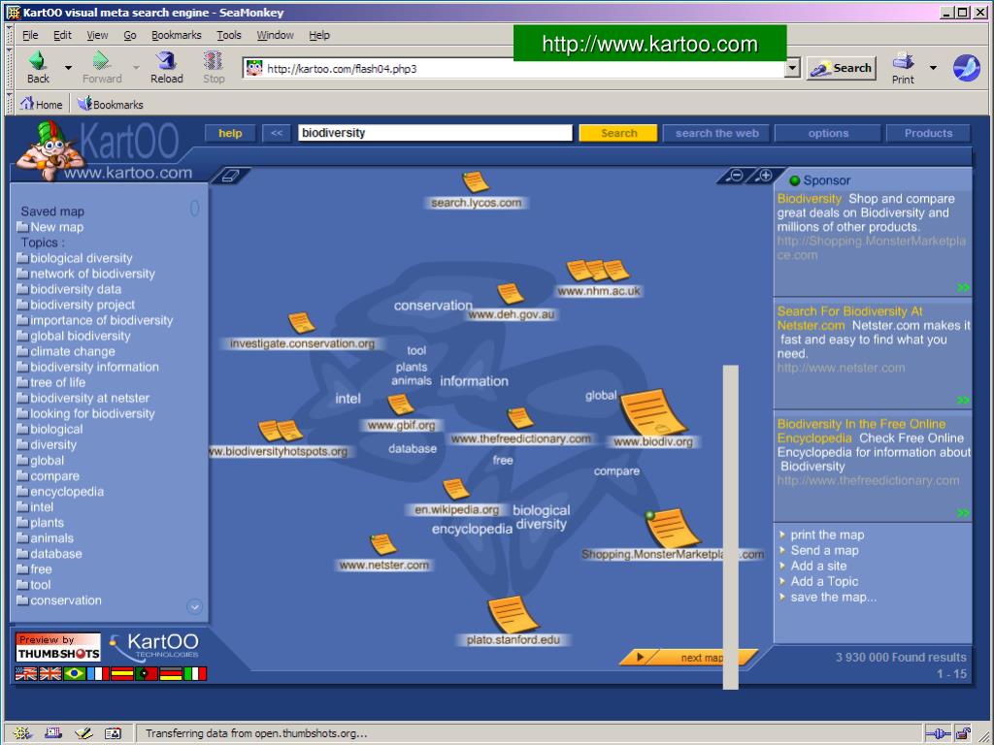Click in the biodiversity search field

(435, 133)
